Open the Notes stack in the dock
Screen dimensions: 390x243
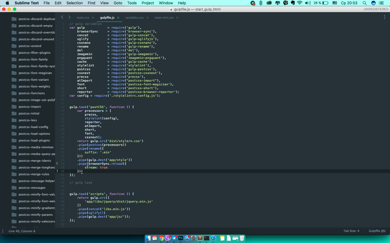pyautogui.click(x=222, y=238)
